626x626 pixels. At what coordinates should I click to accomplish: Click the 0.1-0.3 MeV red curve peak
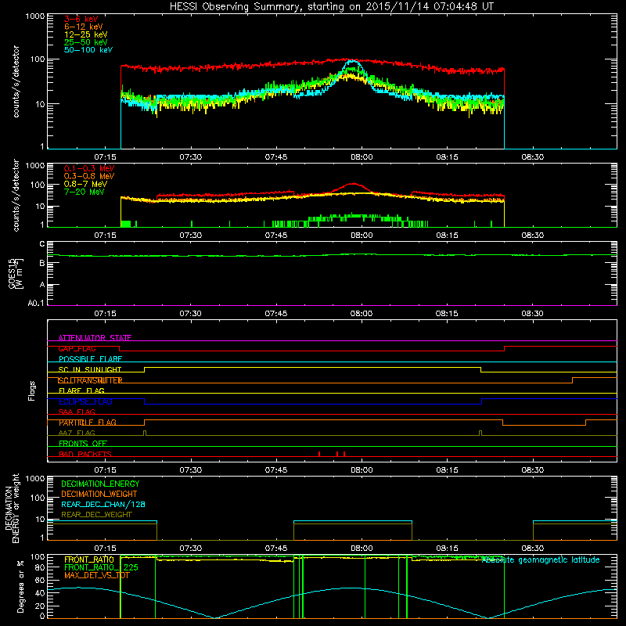pyautogui.click(x=354, y=184)
